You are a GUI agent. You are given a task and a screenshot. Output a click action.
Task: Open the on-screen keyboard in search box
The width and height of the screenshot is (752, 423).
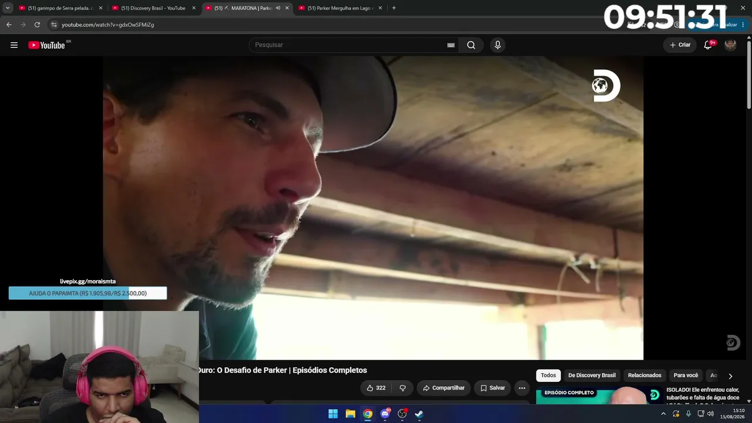tap(451, 45)
